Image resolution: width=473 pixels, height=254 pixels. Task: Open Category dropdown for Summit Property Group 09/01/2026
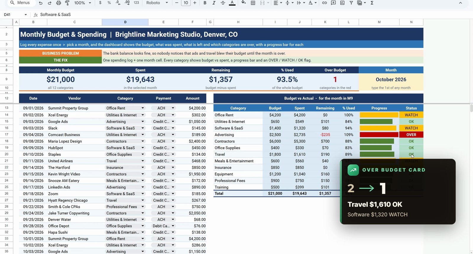coord(143,108)
